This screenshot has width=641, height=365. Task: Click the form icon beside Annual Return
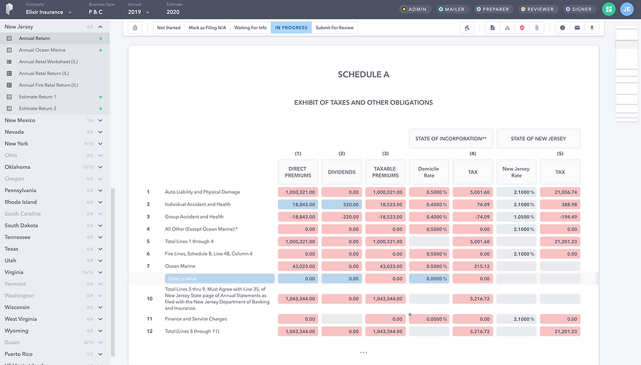click(9, 39)
